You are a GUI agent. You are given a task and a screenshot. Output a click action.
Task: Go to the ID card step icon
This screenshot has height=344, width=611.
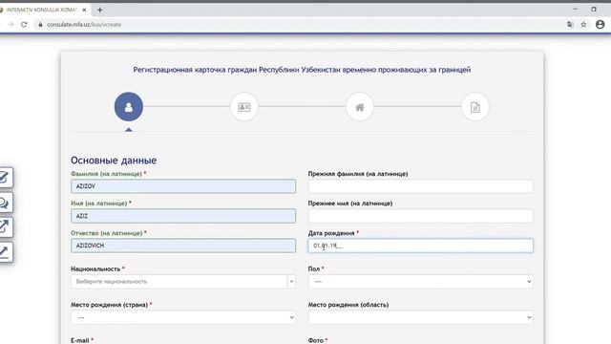(x=244, y=107)
